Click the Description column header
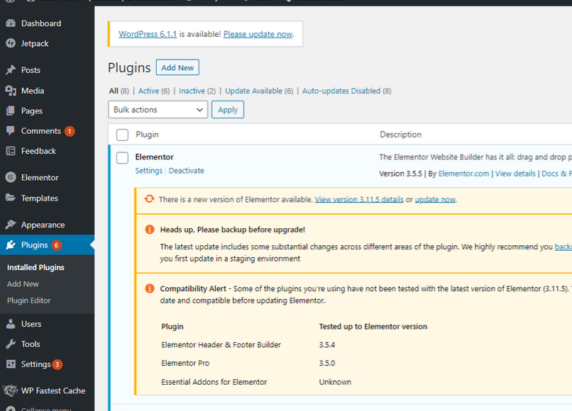The height and width of the screenshot is (411, 572). point(400,135)
